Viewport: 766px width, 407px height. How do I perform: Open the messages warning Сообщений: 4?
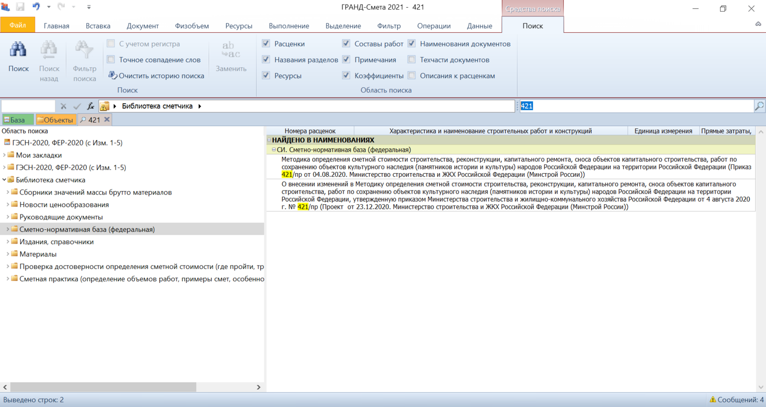(736, 400)
